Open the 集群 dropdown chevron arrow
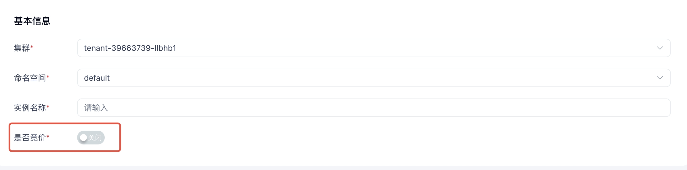687x170 pixels. (660, 48)
